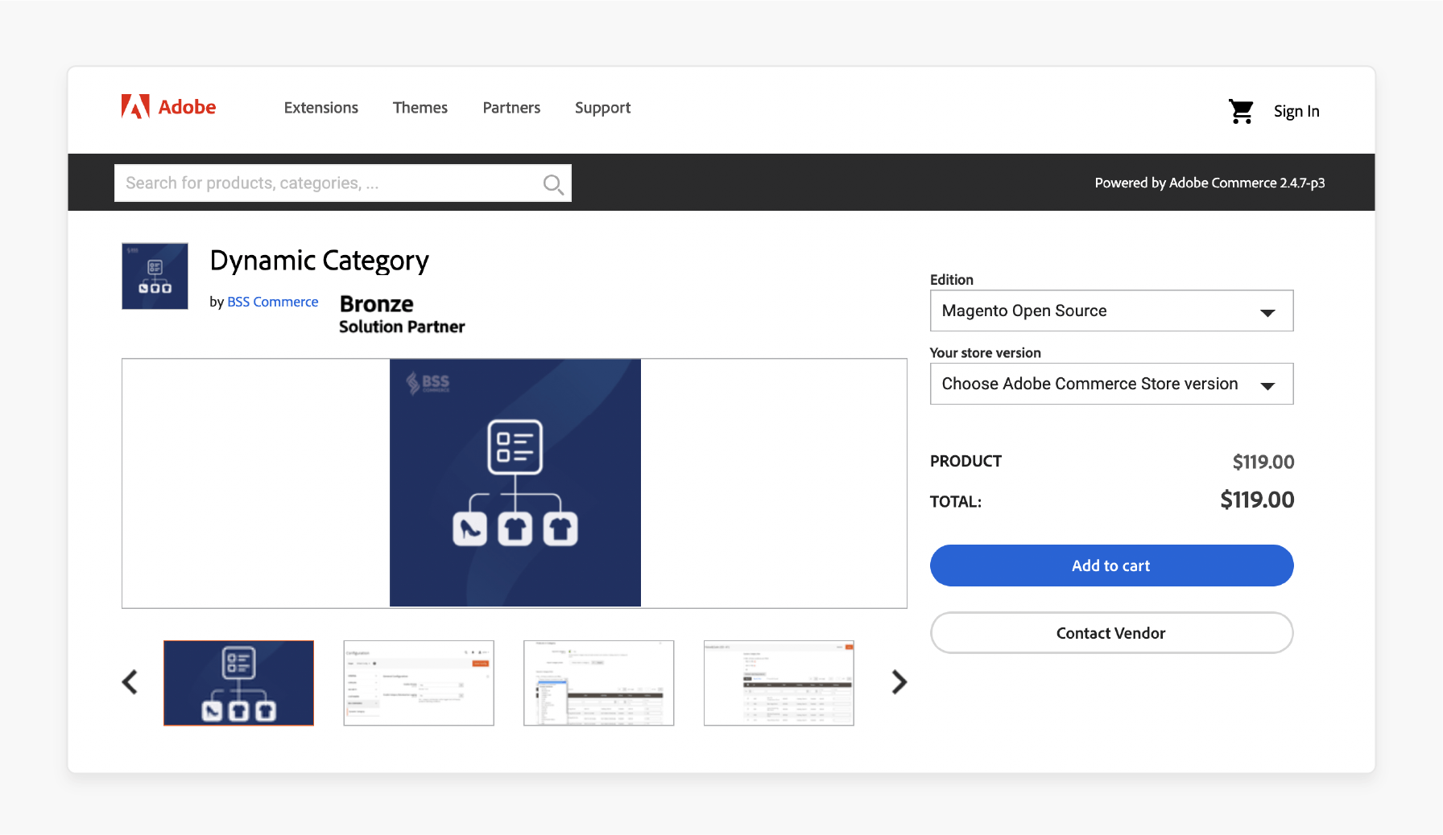The height and width of the screenshot is (835, 1443).
Task: Select the Partners menu item
Action: tap(511, 107)
